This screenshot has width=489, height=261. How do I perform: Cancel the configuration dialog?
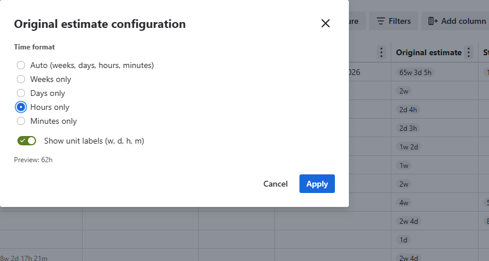(x=276, y=184)
